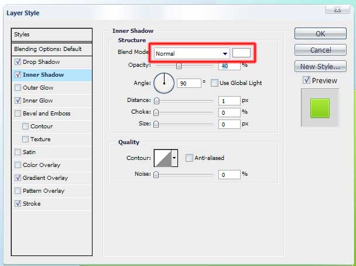Open the Blend Mode dropdown
356x266 pixels.
pos(191,53)
